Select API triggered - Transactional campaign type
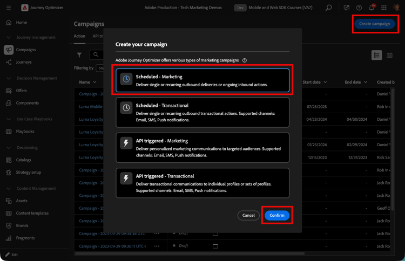 202,183
